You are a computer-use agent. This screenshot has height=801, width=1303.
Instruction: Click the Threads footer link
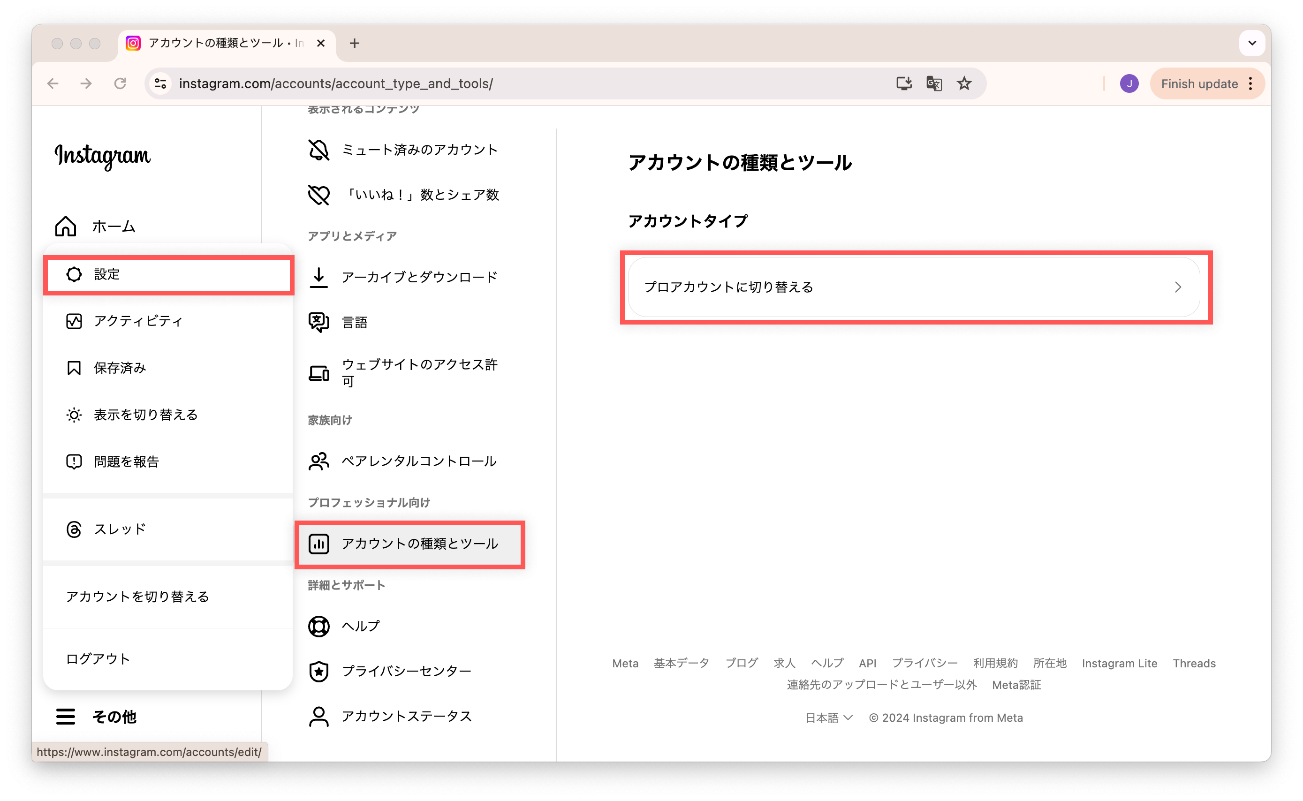pos(1194,663)
